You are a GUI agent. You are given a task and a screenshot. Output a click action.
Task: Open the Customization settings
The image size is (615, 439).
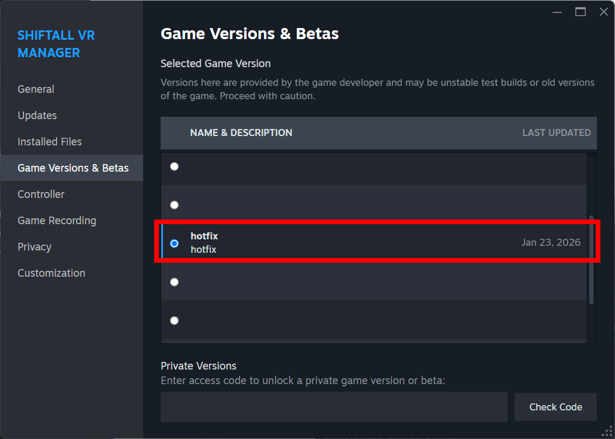[51, 273]
